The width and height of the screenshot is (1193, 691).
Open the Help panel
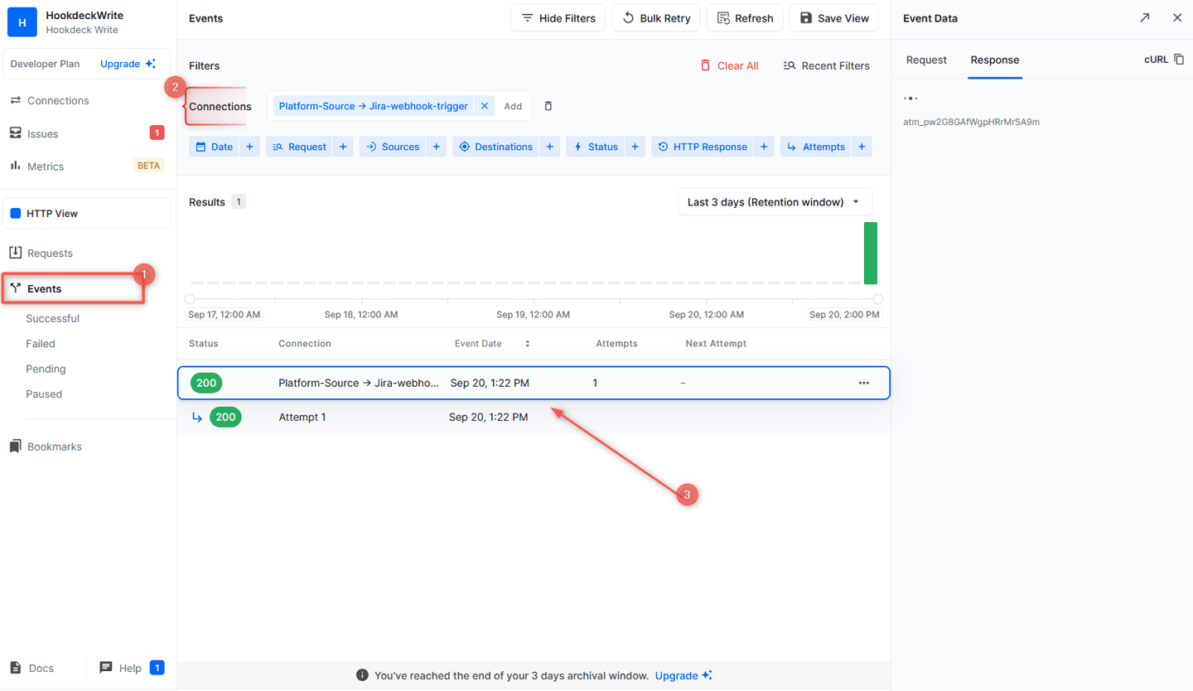click(129, 668)
